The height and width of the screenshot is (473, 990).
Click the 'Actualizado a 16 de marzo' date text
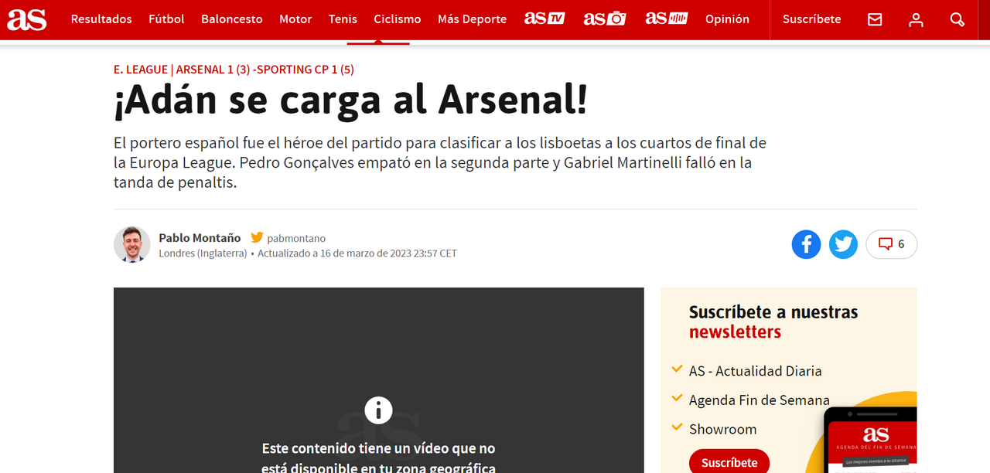357,254
